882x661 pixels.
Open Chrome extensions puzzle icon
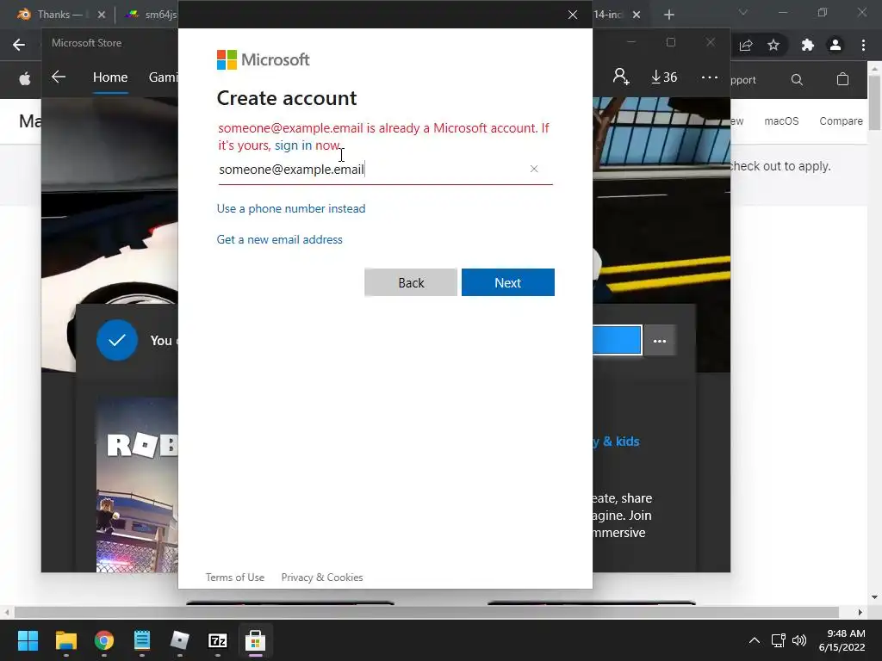[x=807, y=45]
